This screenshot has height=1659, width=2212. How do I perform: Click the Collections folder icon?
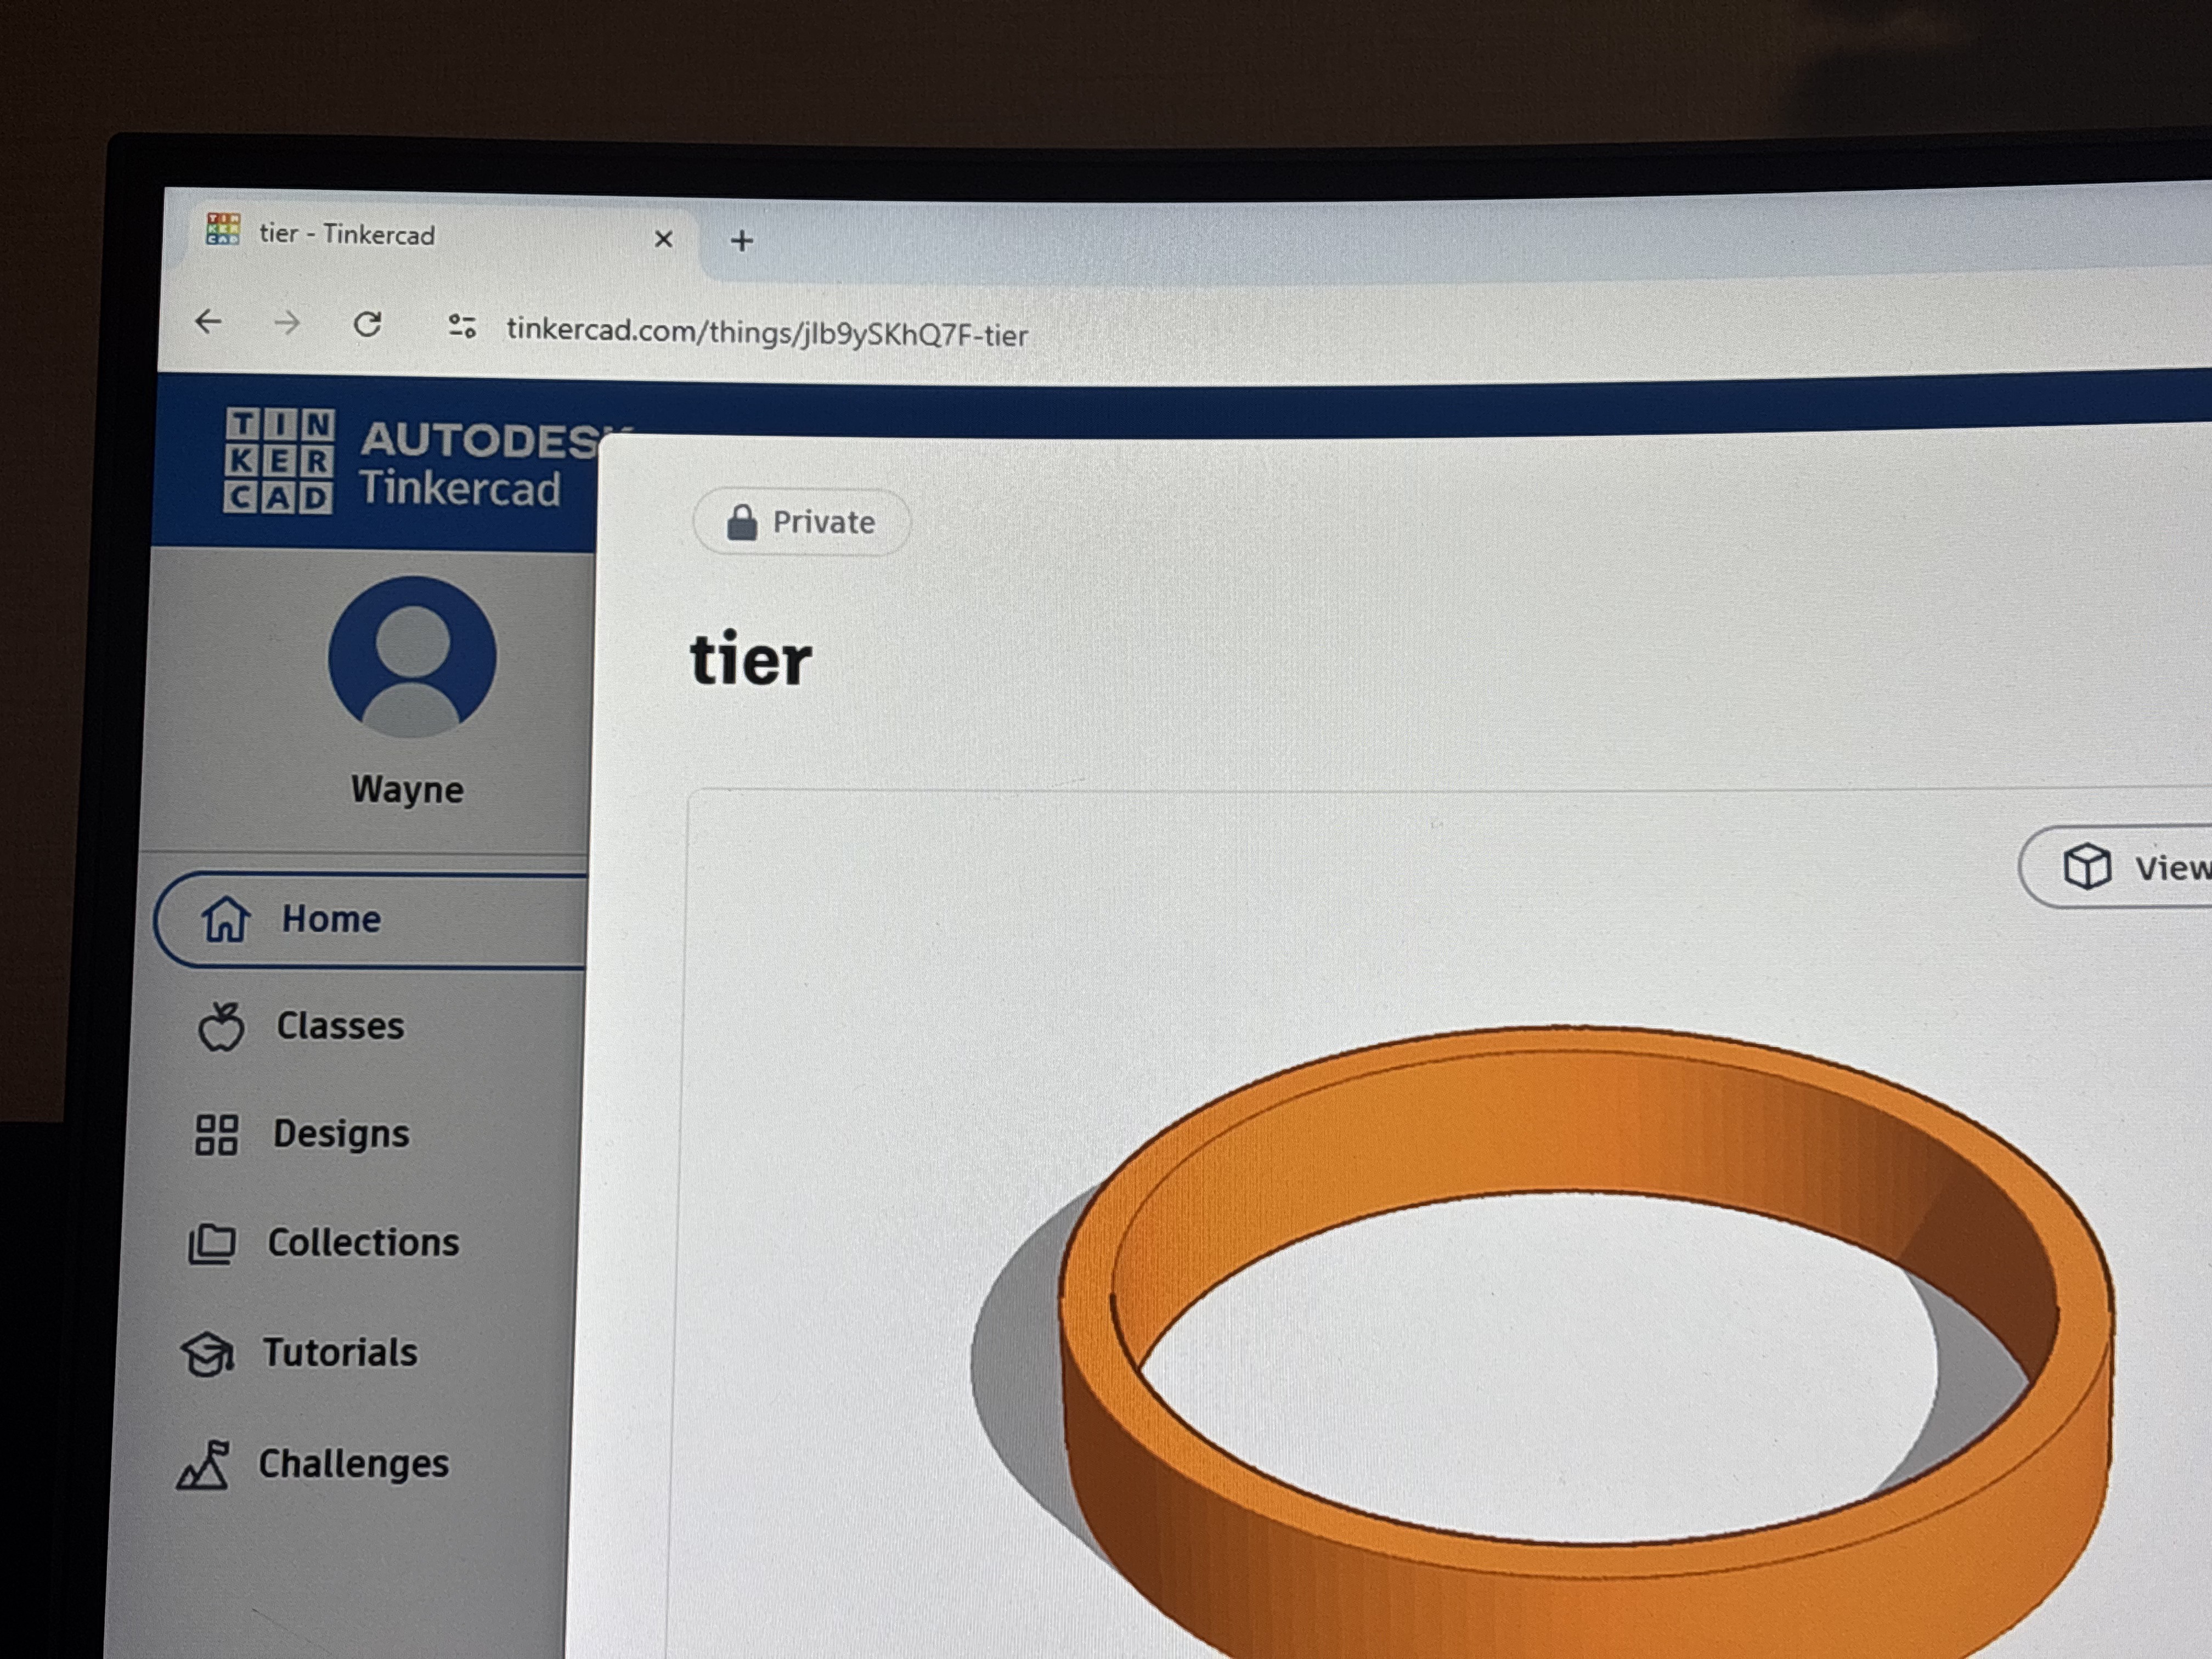pos(212,1244)
